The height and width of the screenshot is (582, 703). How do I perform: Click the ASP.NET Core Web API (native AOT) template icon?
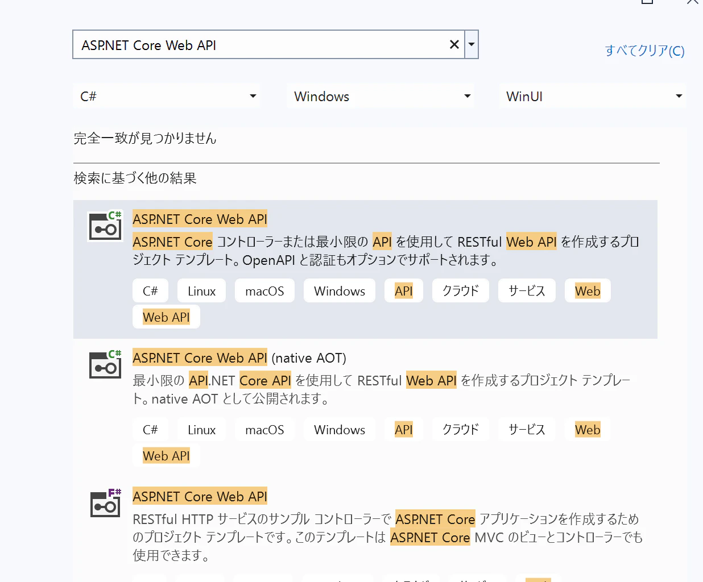pyautogui.click(x=105, y=364)
